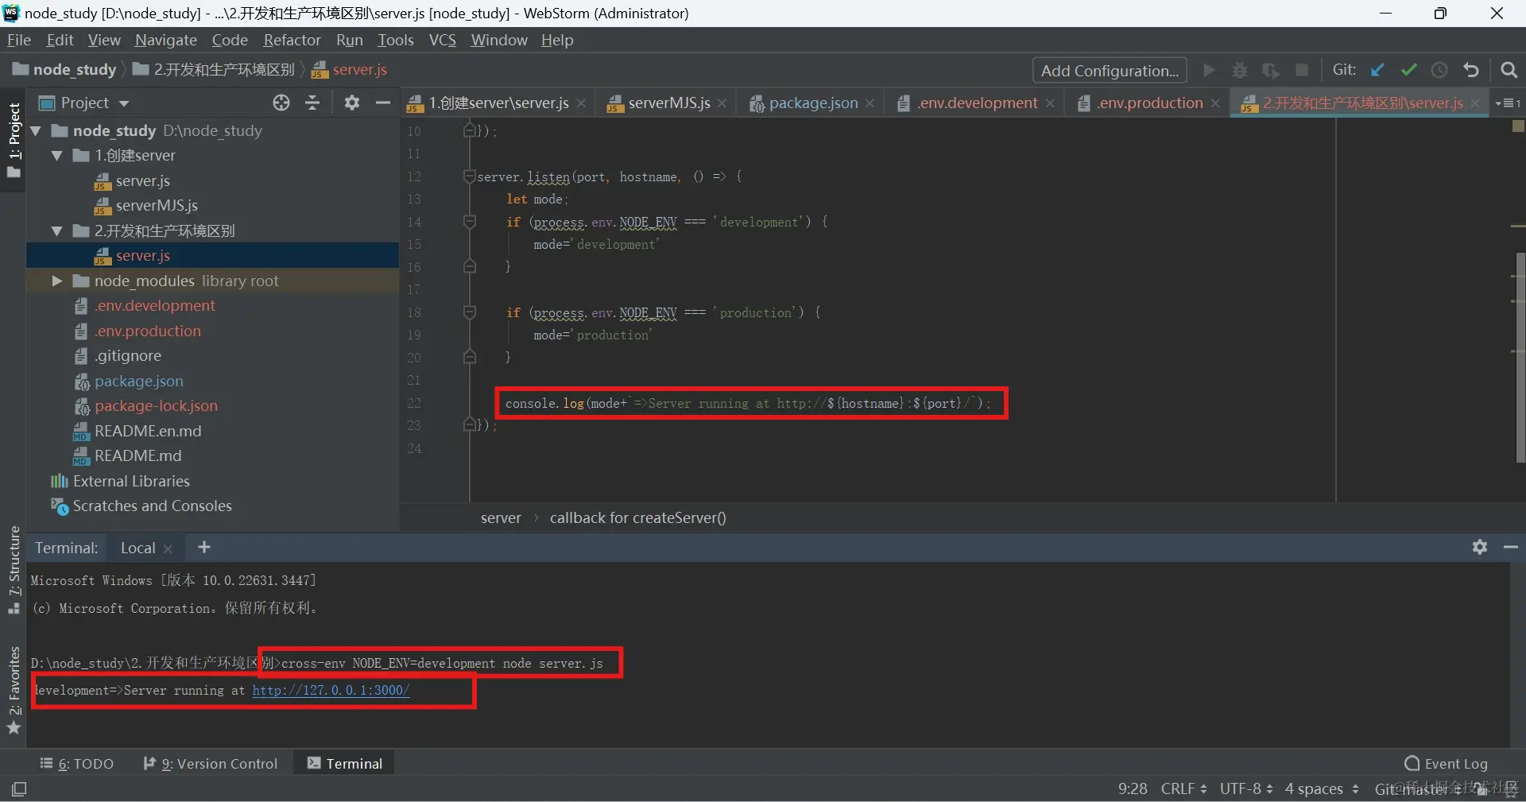
Task: Click the server breadcrumb below the editor
Action: (501, 517)
